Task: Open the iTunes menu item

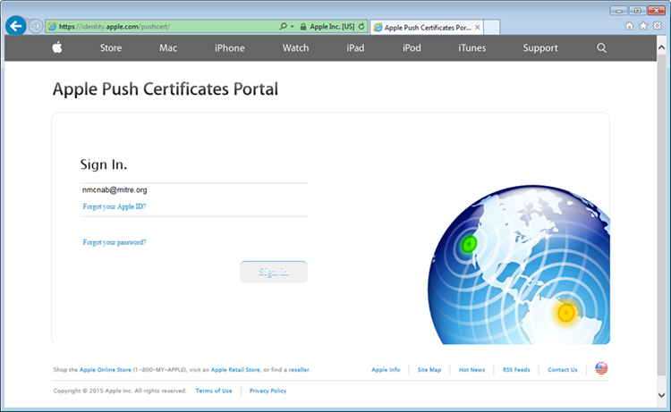Action: (472, 48)
